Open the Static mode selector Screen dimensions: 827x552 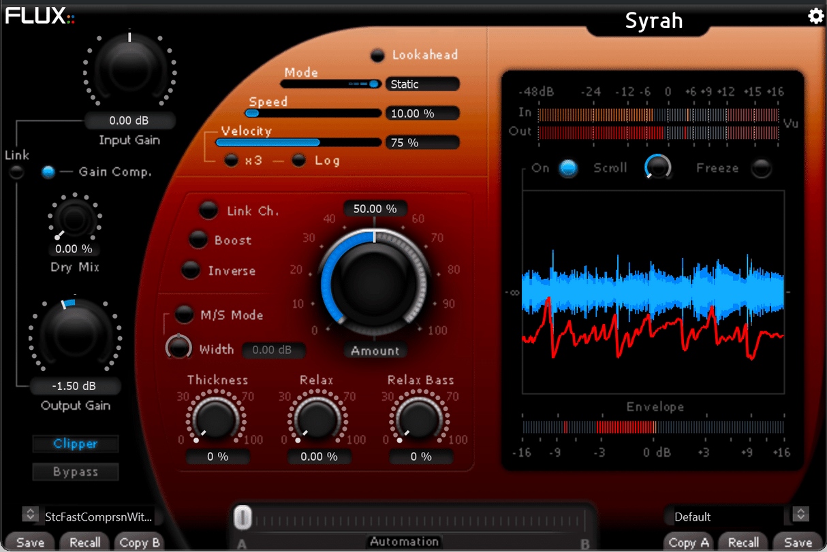pyautogui.click(x=422, y=84)
